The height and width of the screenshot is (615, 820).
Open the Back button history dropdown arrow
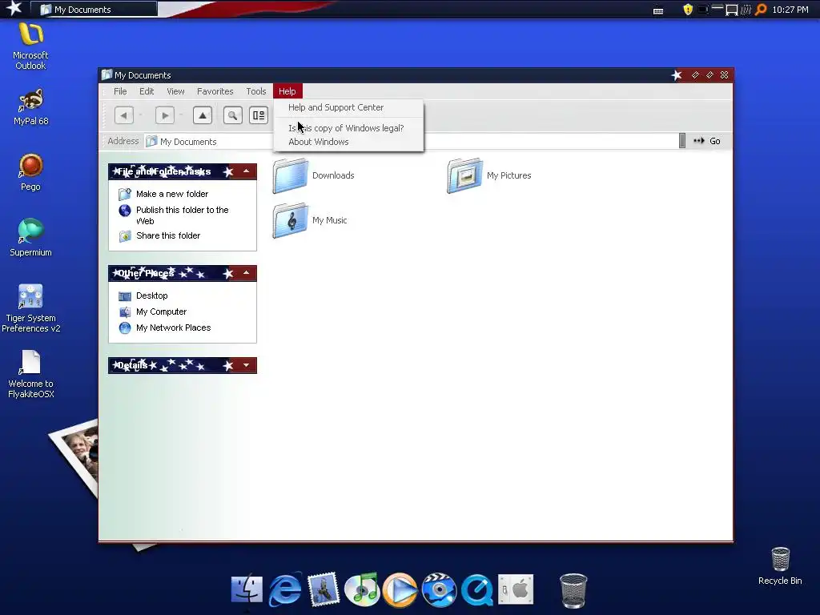141,115
